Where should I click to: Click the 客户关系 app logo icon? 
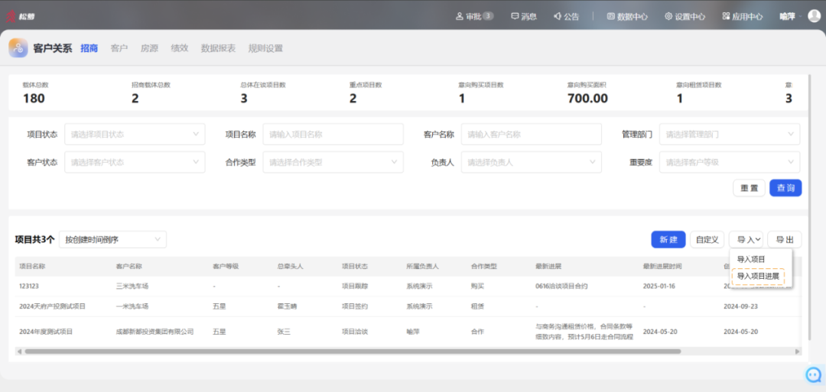pos(18,48)
